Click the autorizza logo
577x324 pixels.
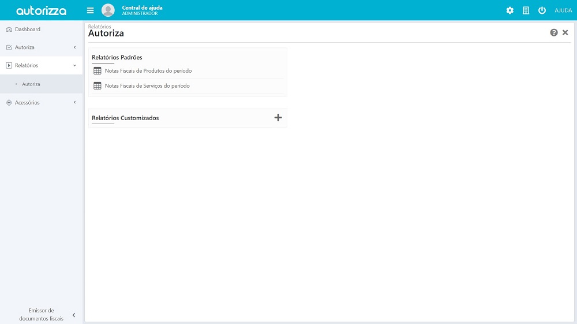(x=41, y=10)
